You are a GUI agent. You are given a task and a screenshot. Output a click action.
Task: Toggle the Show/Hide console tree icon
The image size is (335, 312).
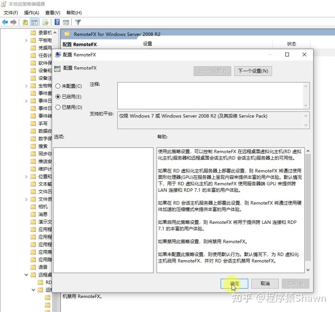[x=34, y=22]
